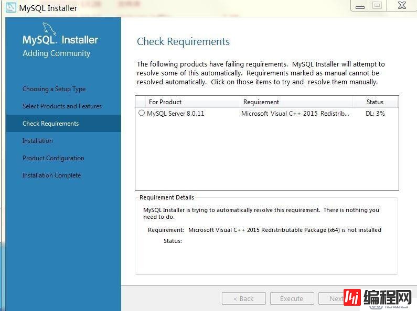The width and height of the screenshot is (417, 311).
Task: Go to Product Configuration step
Action: pos(53,158)
